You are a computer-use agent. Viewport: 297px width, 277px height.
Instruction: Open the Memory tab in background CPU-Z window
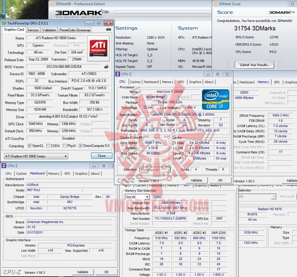(263, 82)
